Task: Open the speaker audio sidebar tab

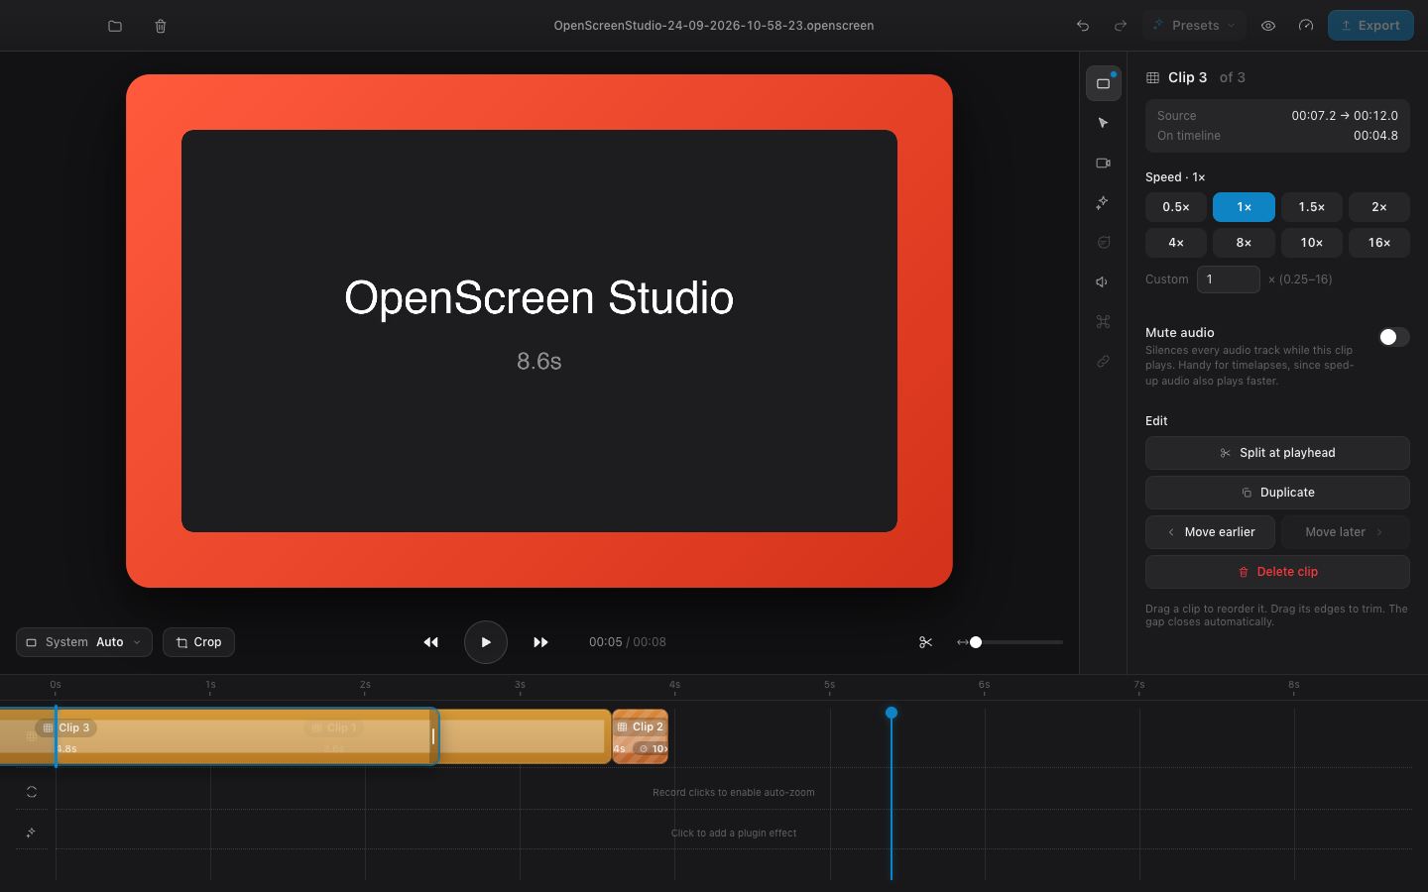Action: (1103, 281)
